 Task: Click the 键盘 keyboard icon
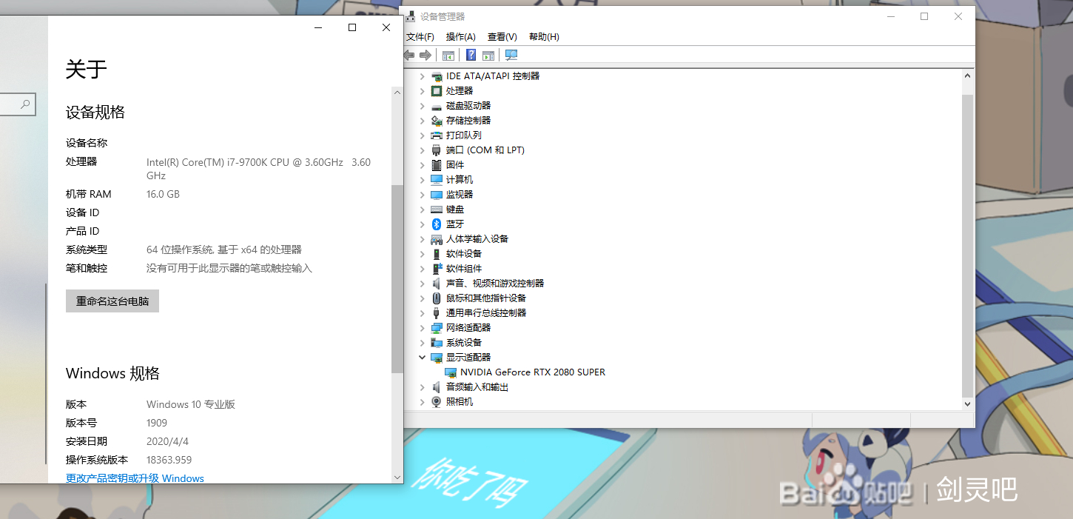[x=437, y=210]
